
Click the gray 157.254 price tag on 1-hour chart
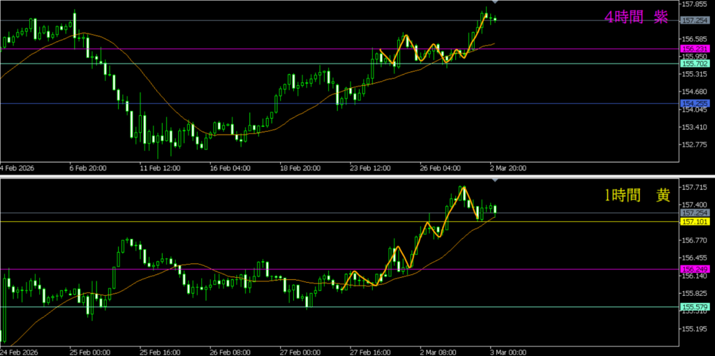tap(694, 213)
